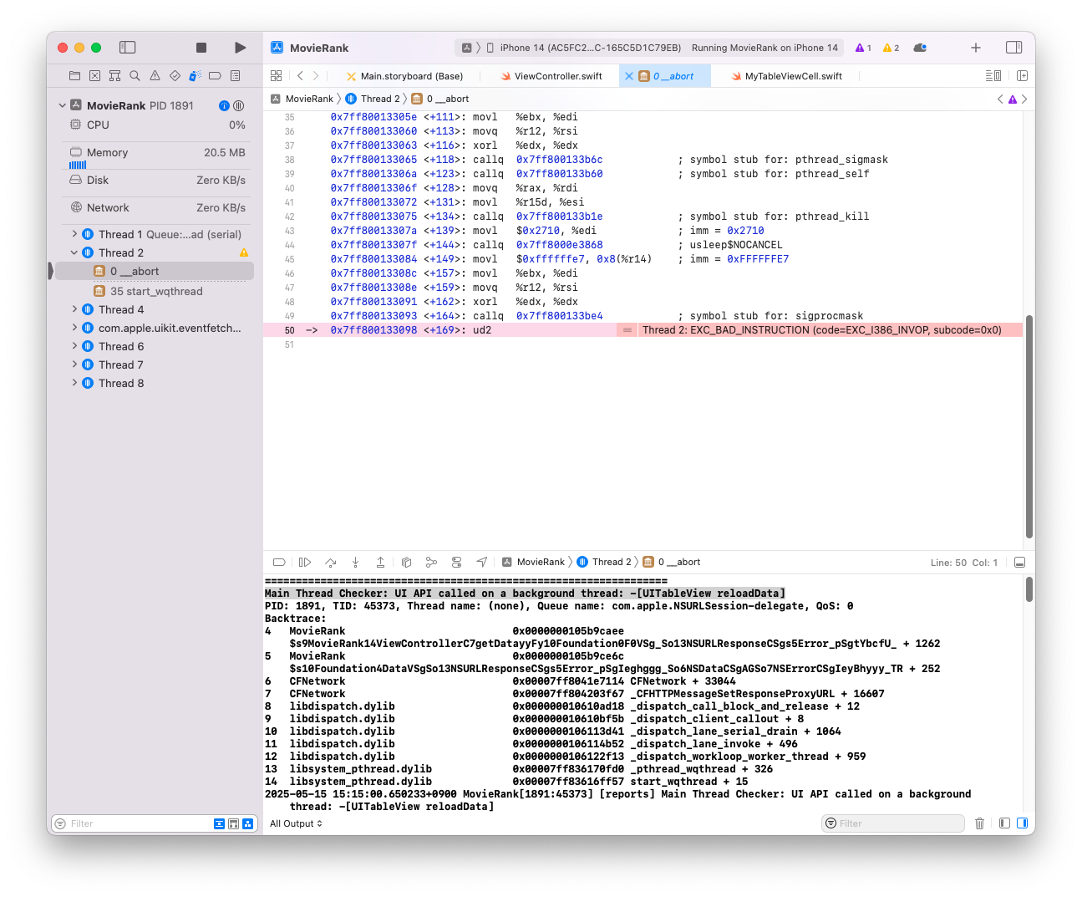Switch to the MyTableViewCell.swift tab
Viewport: 1082px width, 897px height.
pyautogui.click(x=786, y=76)
